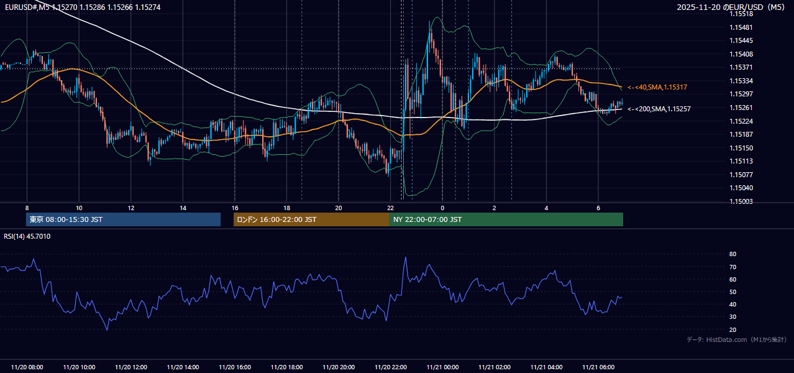Click the 11/20 12:00 bottom time label

(x=130, y=367)
